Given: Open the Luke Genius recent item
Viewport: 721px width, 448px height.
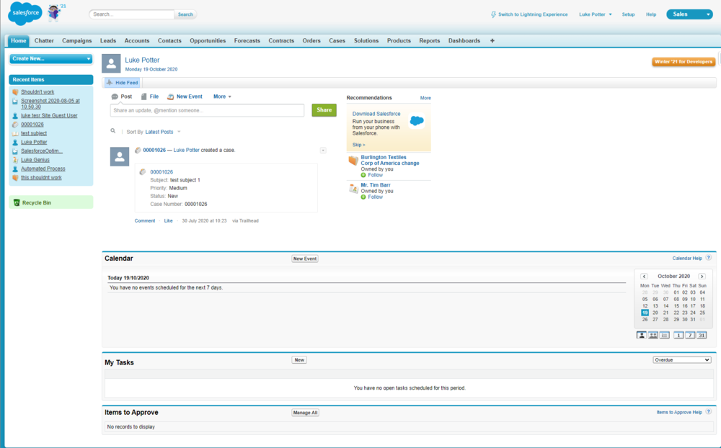Looking at the screenshot, I should (x=35, y=160).
